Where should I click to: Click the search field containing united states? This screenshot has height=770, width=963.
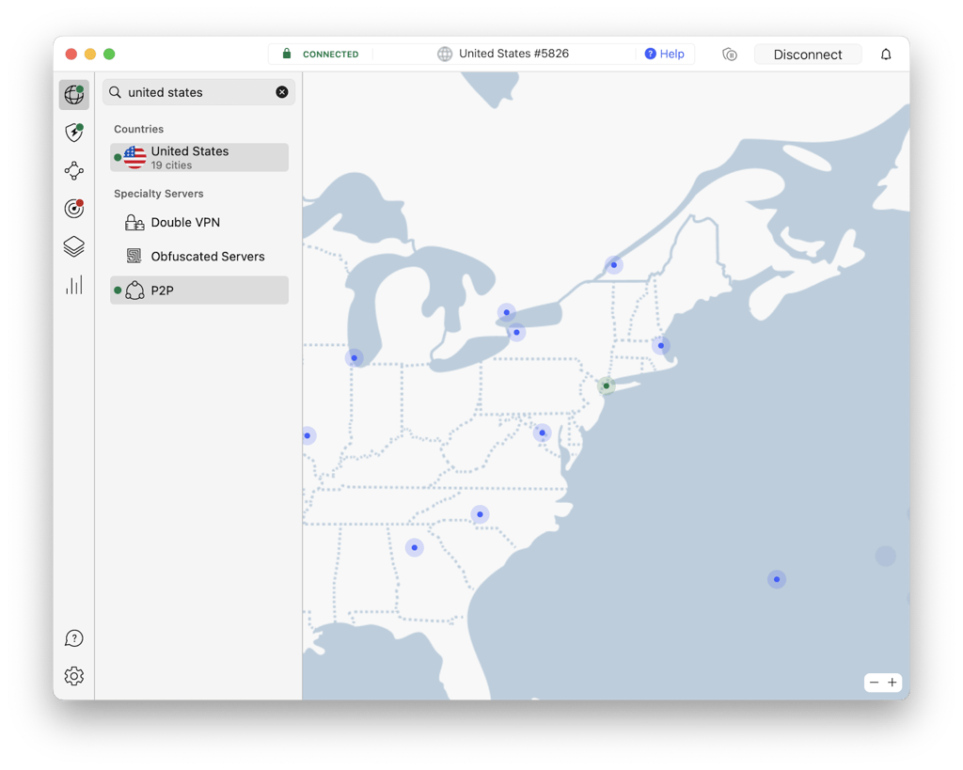pos(199,92)
